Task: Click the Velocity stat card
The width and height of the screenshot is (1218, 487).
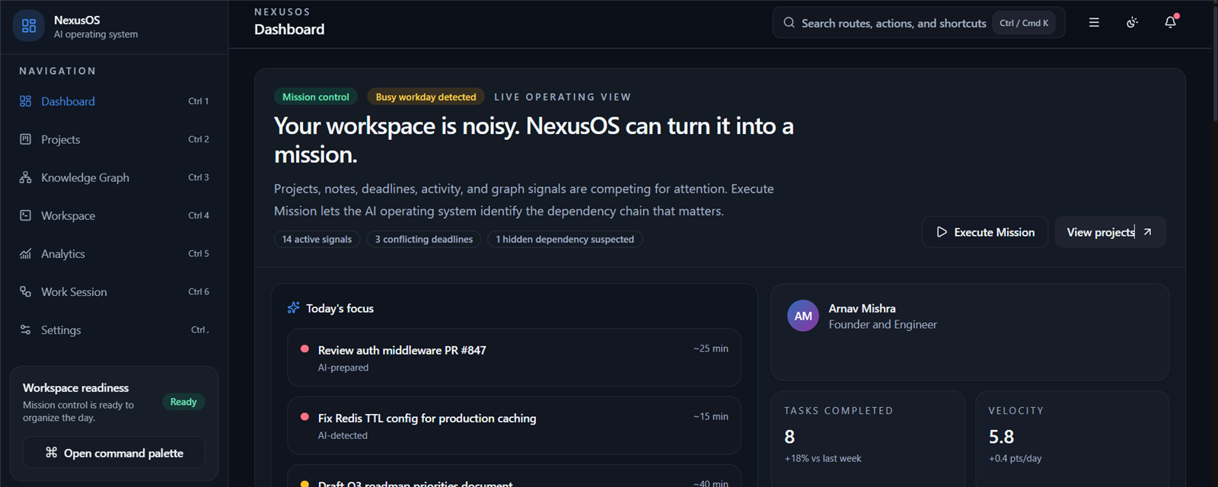Action: 1072,439
